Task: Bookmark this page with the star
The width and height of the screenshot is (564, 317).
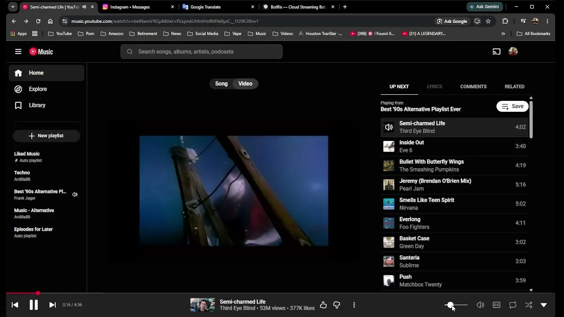Action: (x=488, y=21)
